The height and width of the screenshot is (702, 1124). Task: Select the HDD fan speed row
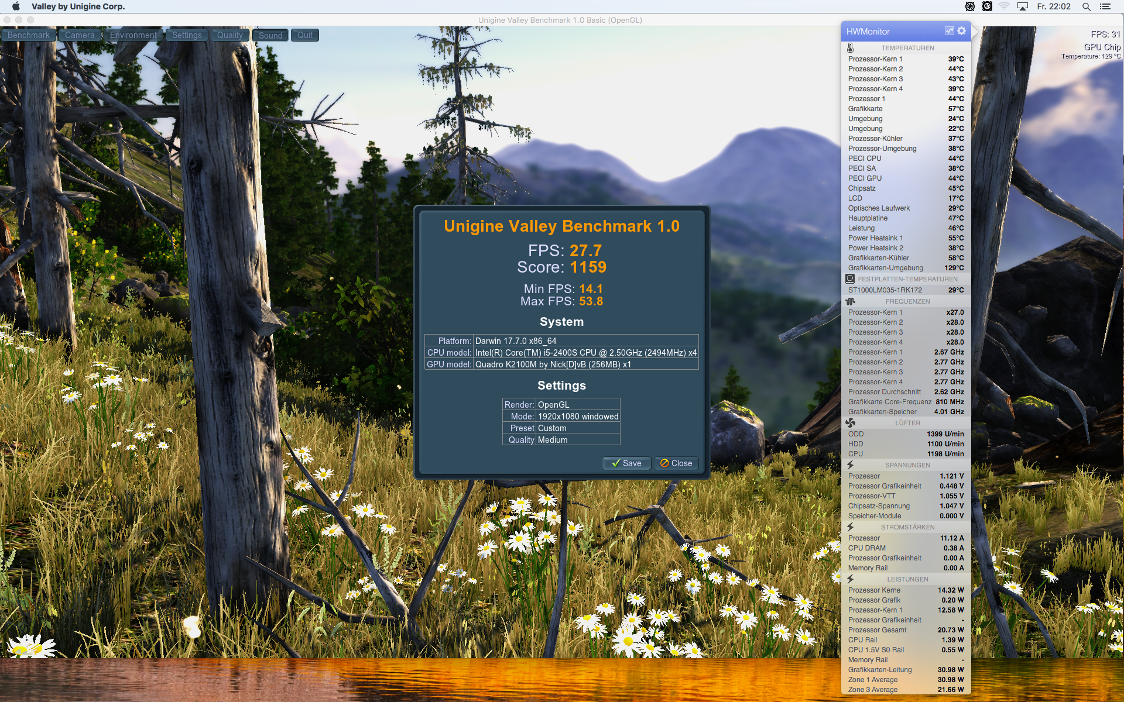coord(906,444)
